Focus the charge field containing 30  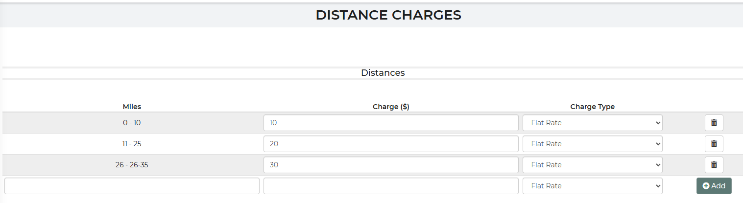coord(390,165)
